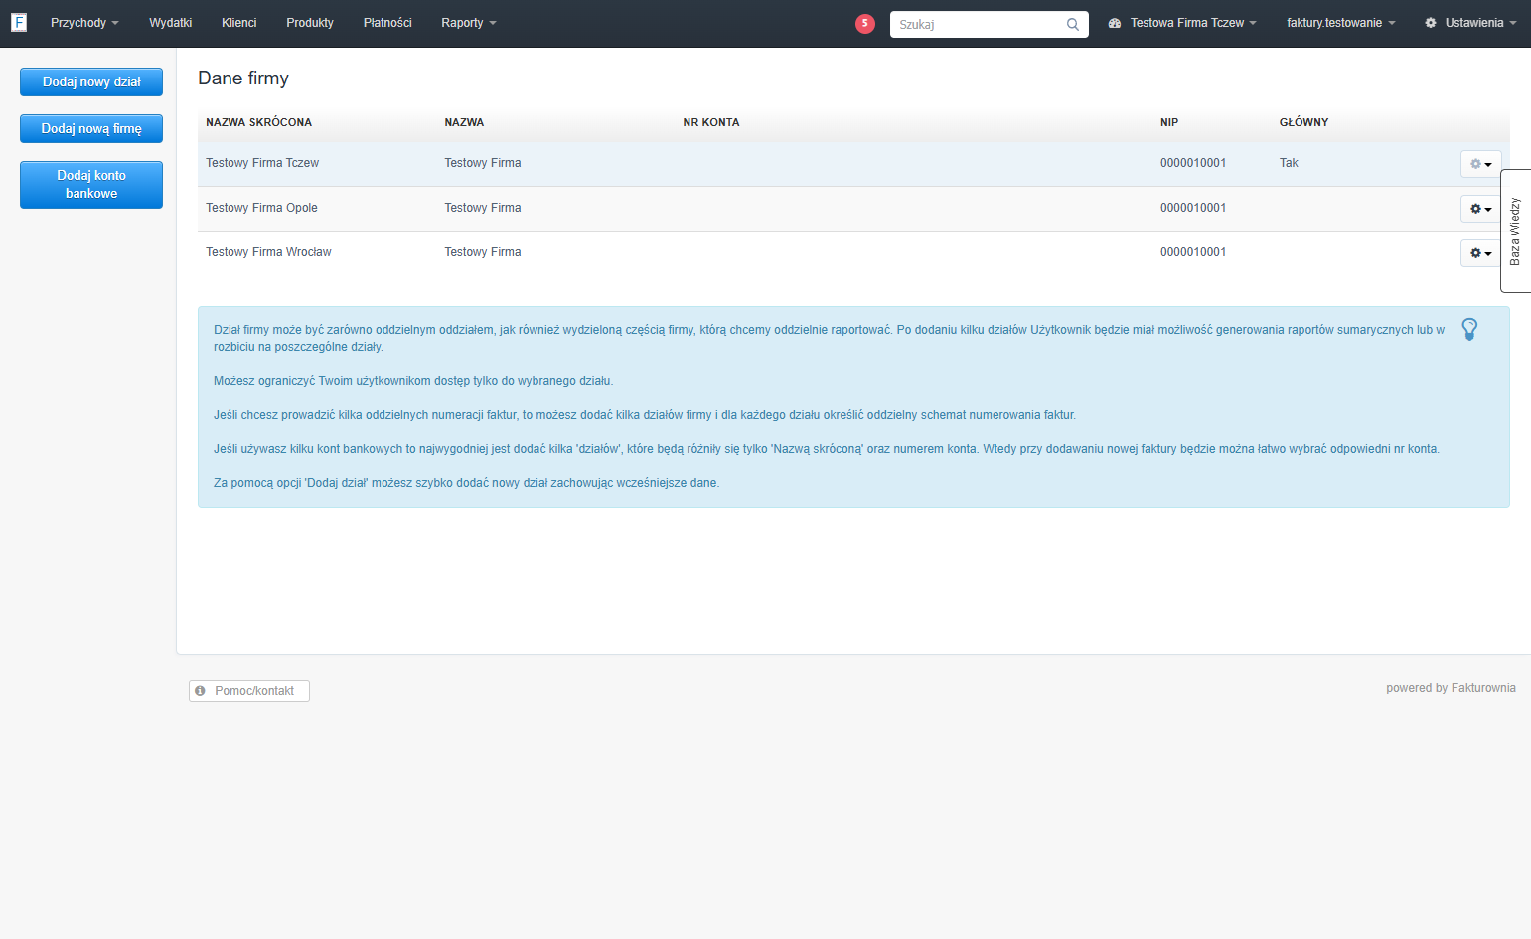Open the Testowa Firma Tczew company switcher

pyautogui.click(x=1193, y=23)
